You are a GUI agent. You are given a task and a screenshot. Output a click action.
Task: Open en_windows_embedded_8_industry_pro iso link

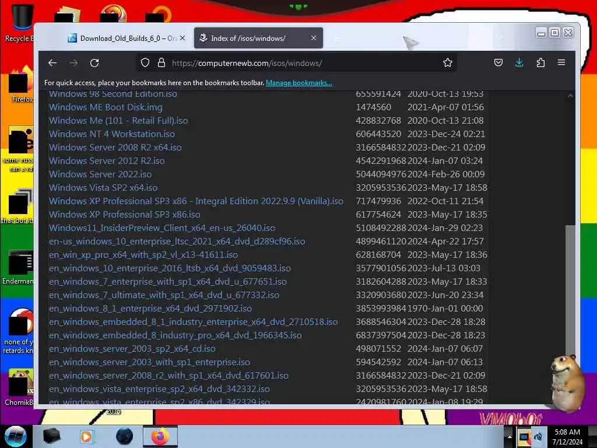click(175, 335)
